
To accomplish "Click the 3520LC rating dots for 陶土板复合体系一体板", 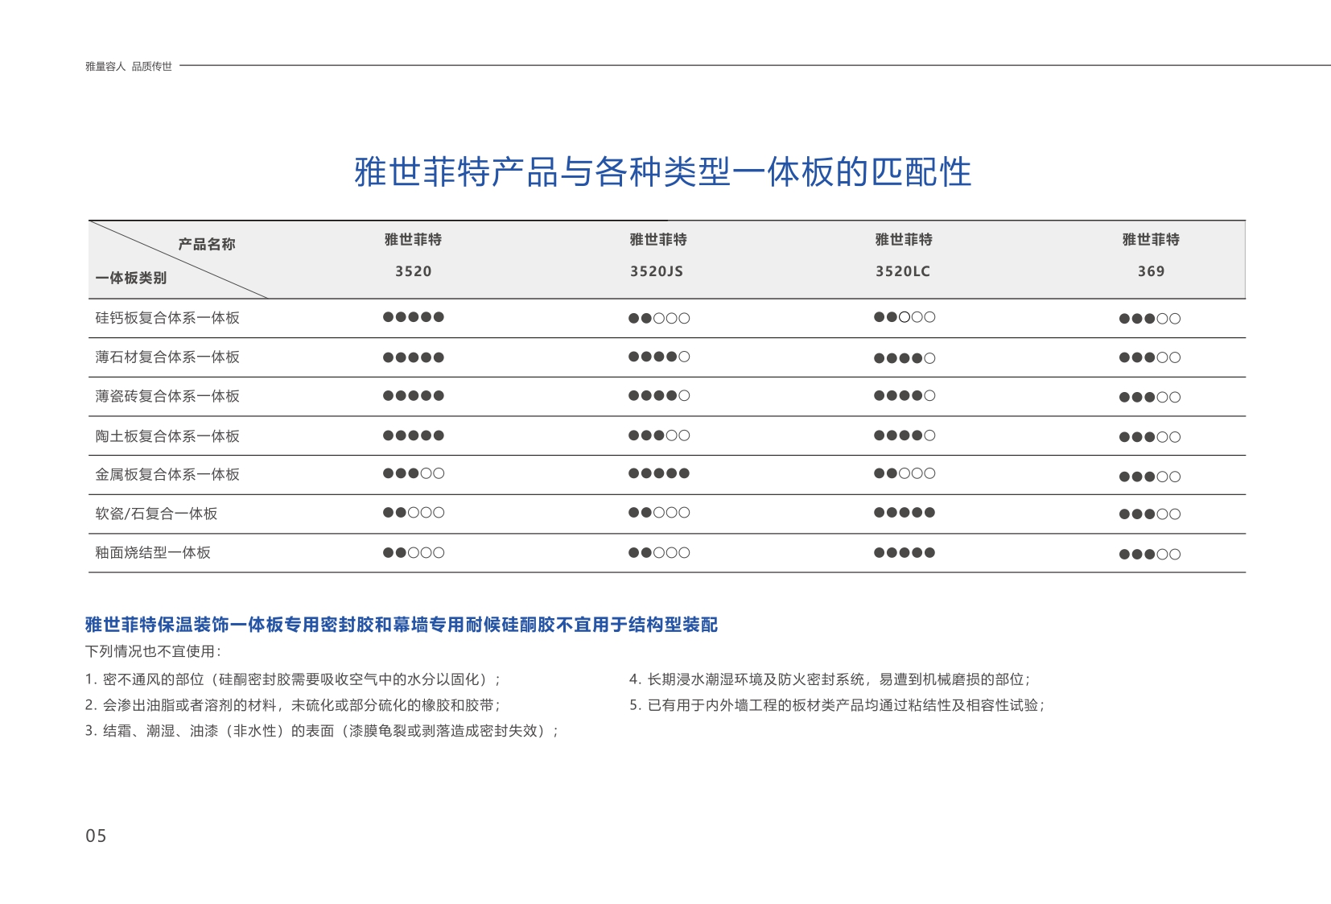I will tap(905, 435).
